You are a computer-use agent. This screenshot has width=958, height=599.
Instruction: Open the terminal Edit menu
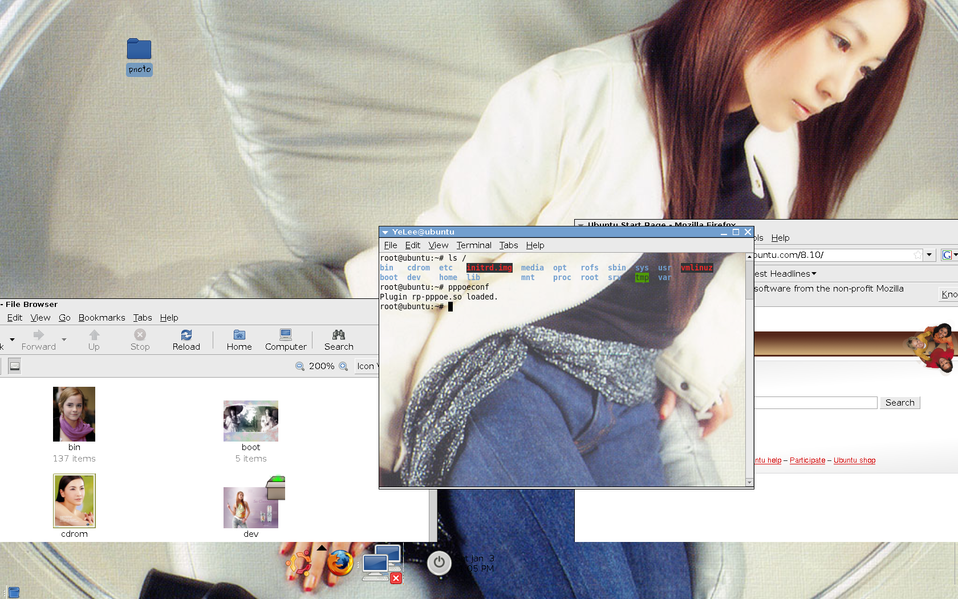413,245
